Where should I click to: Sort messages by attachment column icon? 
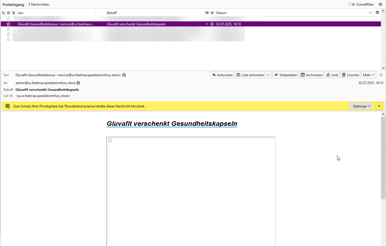(13, 13)
